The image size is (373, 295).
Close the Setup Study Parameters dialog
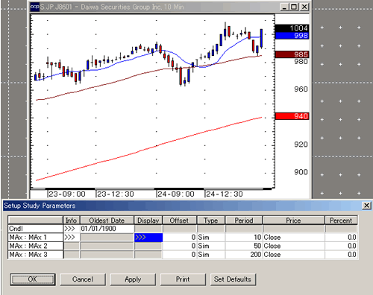pos(366,206)
